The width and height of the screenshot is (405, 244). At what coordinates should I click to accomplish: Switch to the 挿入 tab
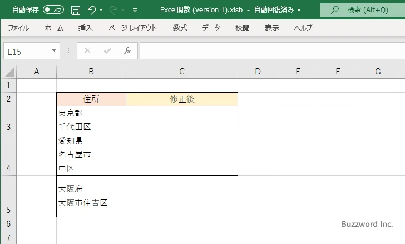tap(86, 28)
